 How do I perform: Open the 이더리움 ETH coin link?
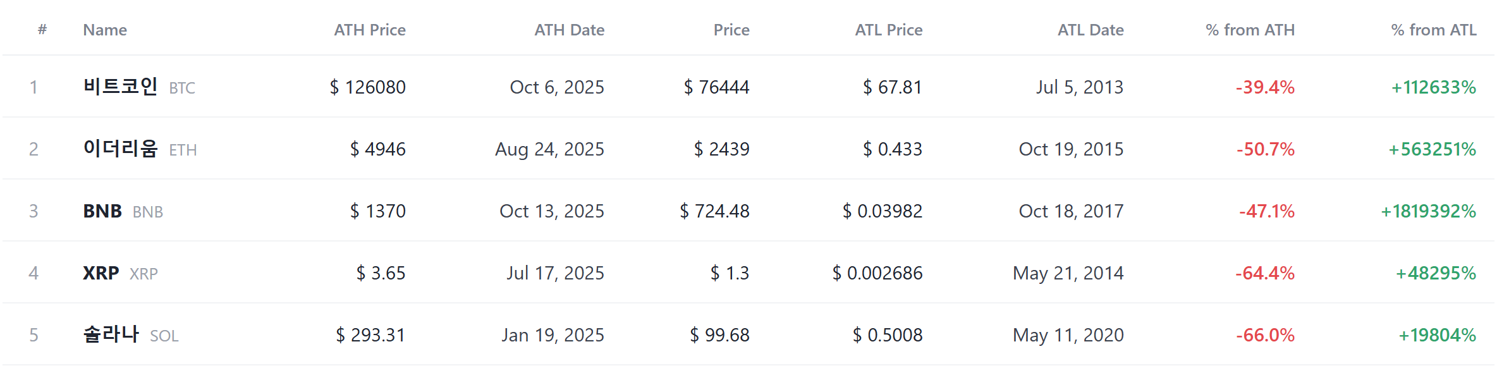[x=140, y=149]
